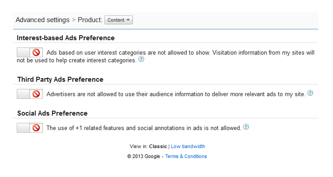Open the help icon for social ads
Image resolution: width=333 pixels, height=177 pixels.
pyautogui.click(x=246, y=127)
